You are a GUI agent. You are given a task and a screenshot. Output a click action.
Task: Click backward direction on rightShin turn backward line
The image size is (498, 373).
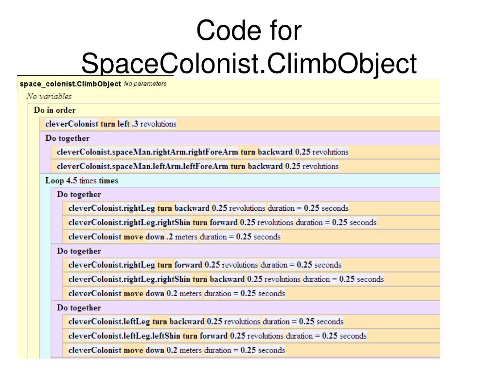[227, 279]
